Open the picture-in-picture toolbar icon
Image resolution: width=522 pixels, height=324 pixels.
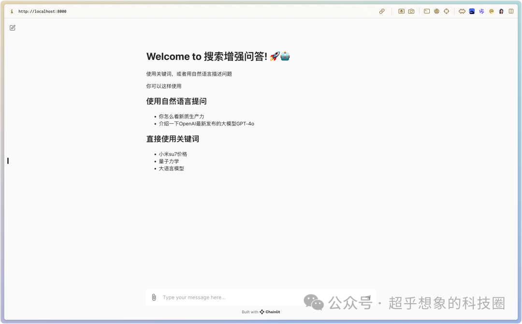pyautogui.click(x=402, y=11)
